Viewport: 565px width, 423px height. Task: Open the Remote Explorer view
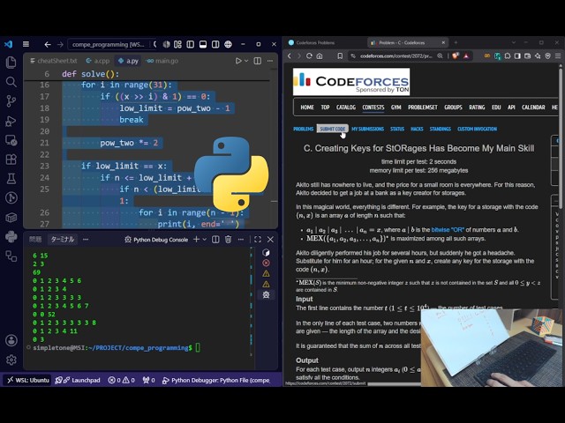(x=11, y=140)
